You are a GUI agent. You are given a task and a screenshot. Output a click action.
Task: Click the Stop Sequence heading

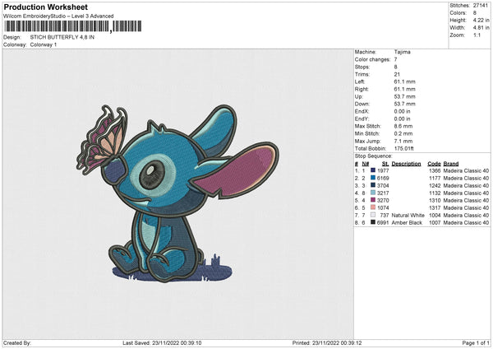(374, 156)
